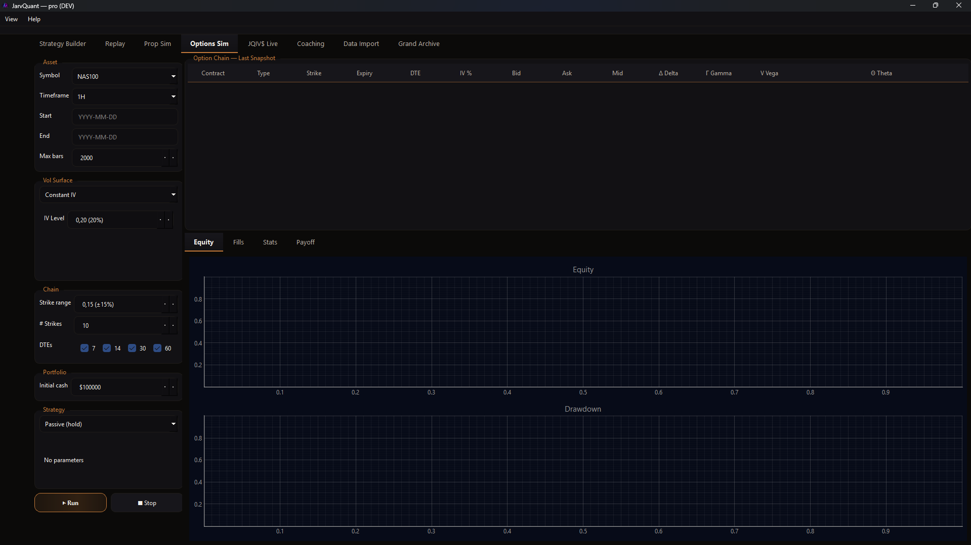Click the Δ Delta column header

[x=668, y=73]
